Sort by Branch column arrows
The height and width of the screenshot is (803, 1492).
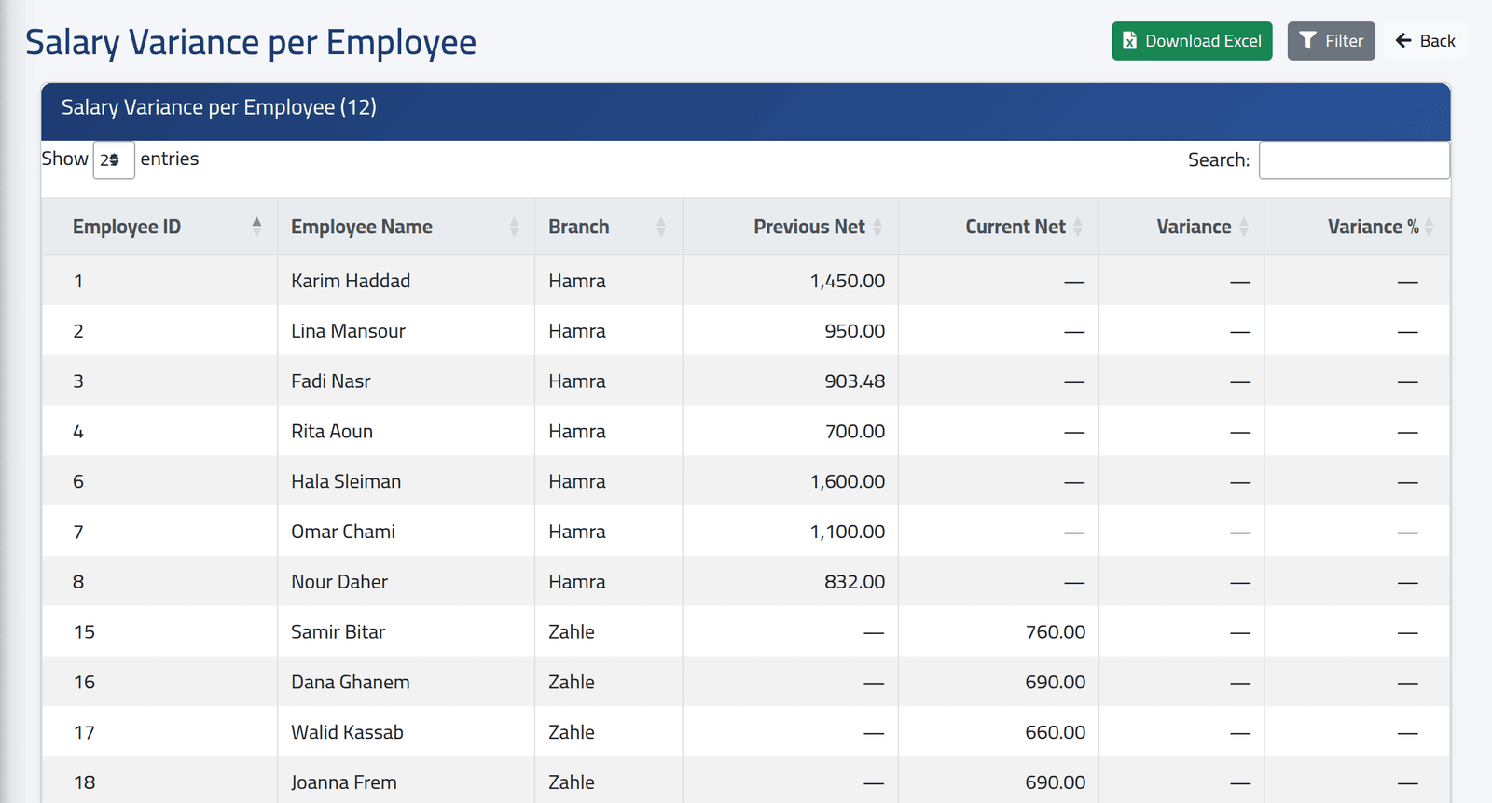click(x=661, y=227)
